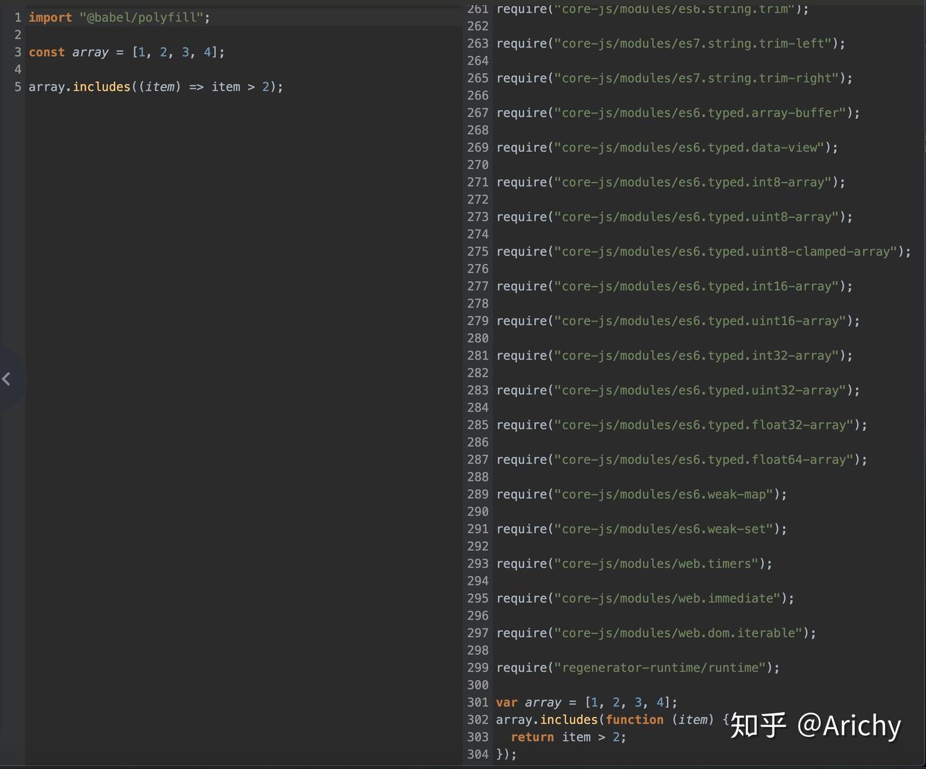Select the const keyword on line 3

click(x=46, y=52)
